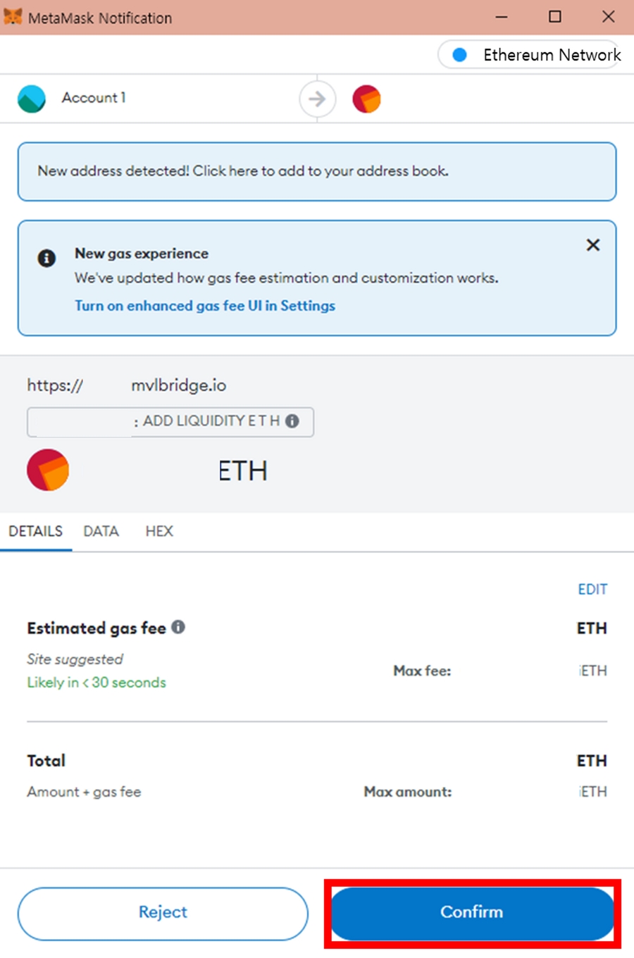Click EDIT to change gas fee
This screenshot has height=958, width=634.
(592, 589)
